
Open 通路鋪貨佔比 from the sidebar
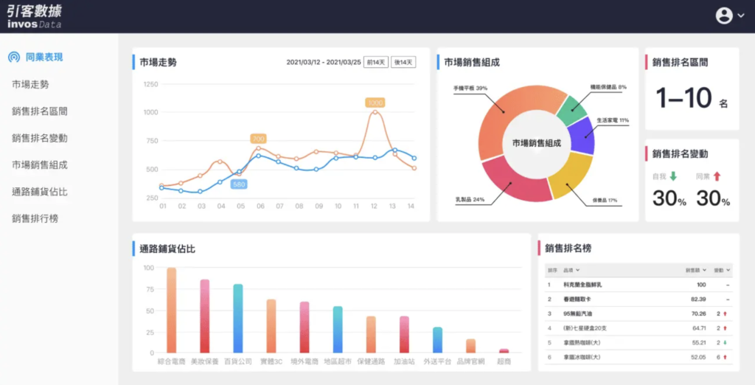[40, 192]
